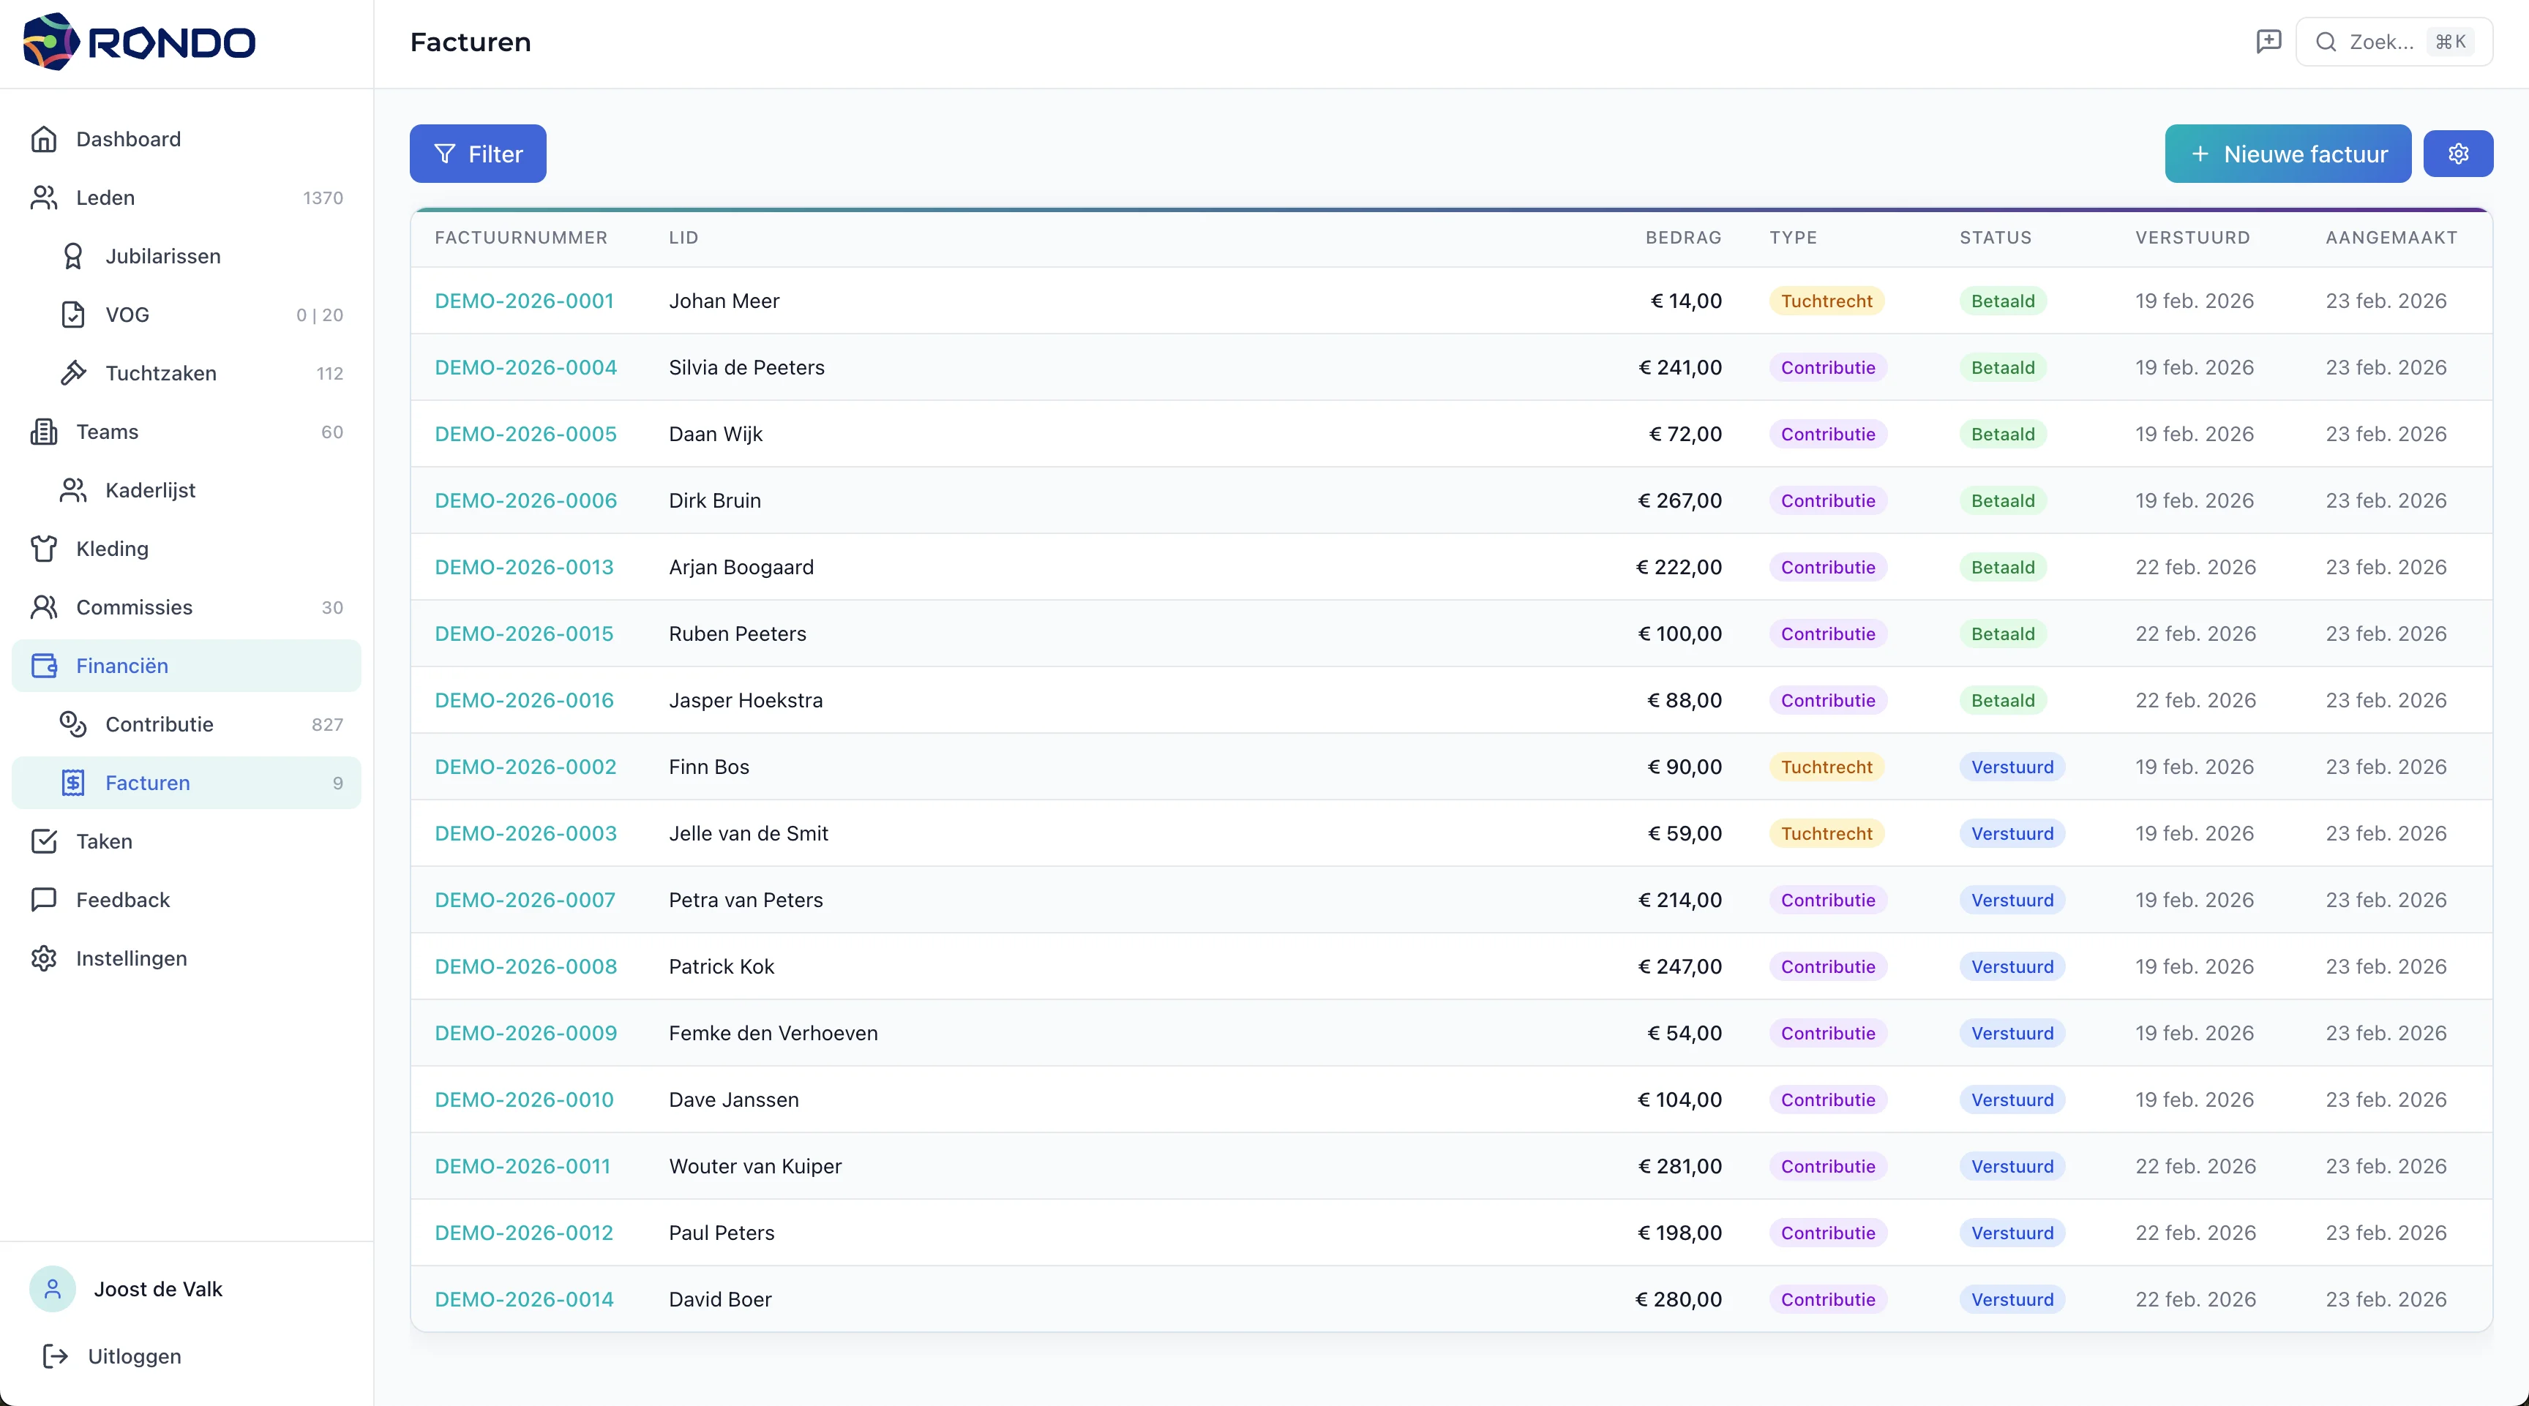Go to Teams menu item
This screenshot has height=1406, width=2529.
[107, 432]
